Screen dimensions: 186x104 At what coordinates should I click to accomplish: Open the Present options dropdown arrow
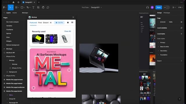[x=176, y=8]
